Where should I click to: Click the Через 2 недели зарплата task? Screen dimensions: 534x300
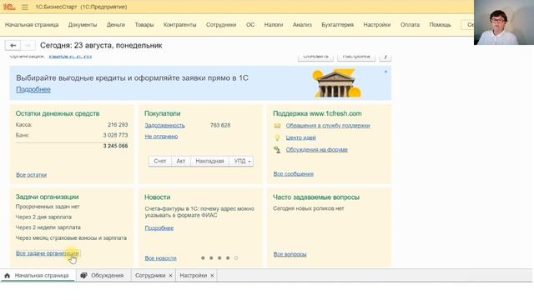(48, 227)
